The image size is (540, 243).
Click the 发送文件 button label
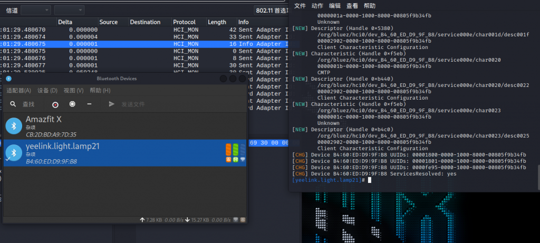tap(133, 104)
